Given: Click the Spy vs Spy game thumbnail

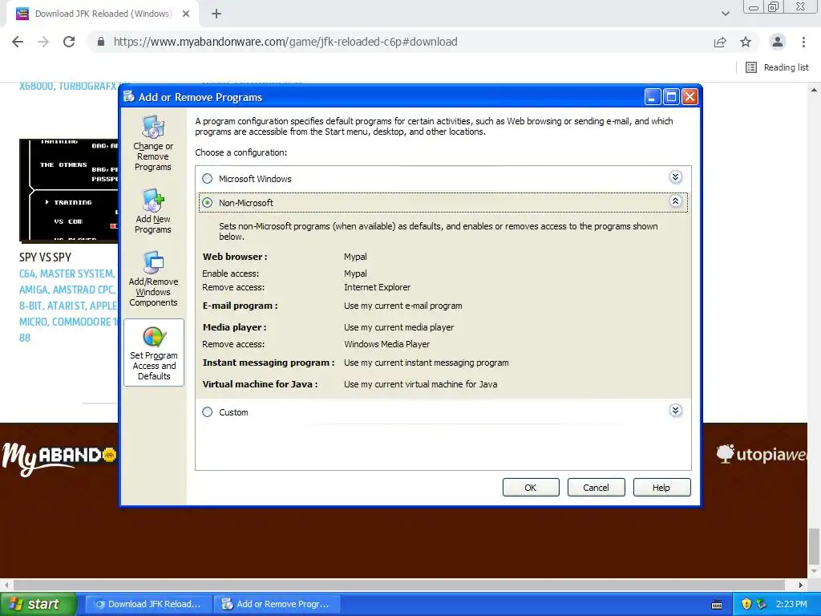Looking at the screenshot, I should [x=69, y=191].
